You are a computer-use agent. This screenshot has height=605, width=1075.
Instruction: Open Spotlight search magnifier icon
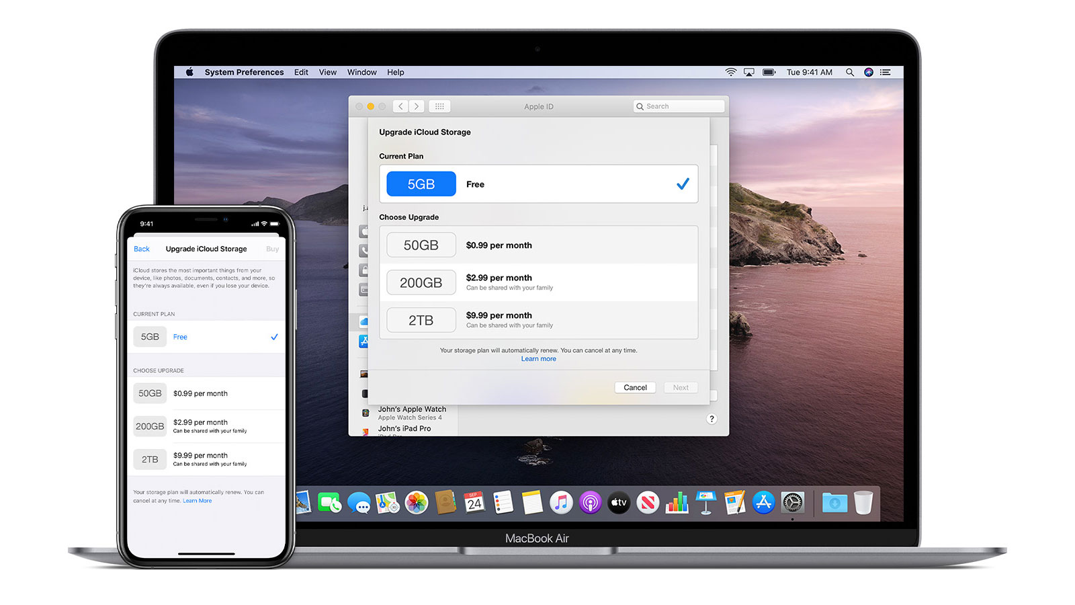(x=850, y=72)
